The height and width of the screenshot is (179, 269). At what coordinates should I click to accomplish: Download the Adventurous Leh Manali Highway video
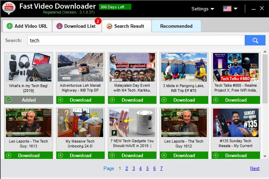tap(81, 100)
